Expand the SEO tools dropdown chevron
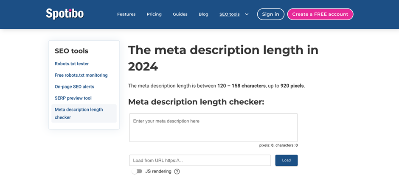 pyautogui.click(x=247, y=14)
